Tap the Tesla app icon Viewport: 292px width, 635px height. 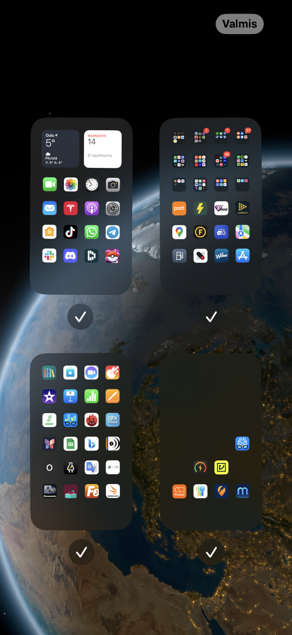coord(71,208)
